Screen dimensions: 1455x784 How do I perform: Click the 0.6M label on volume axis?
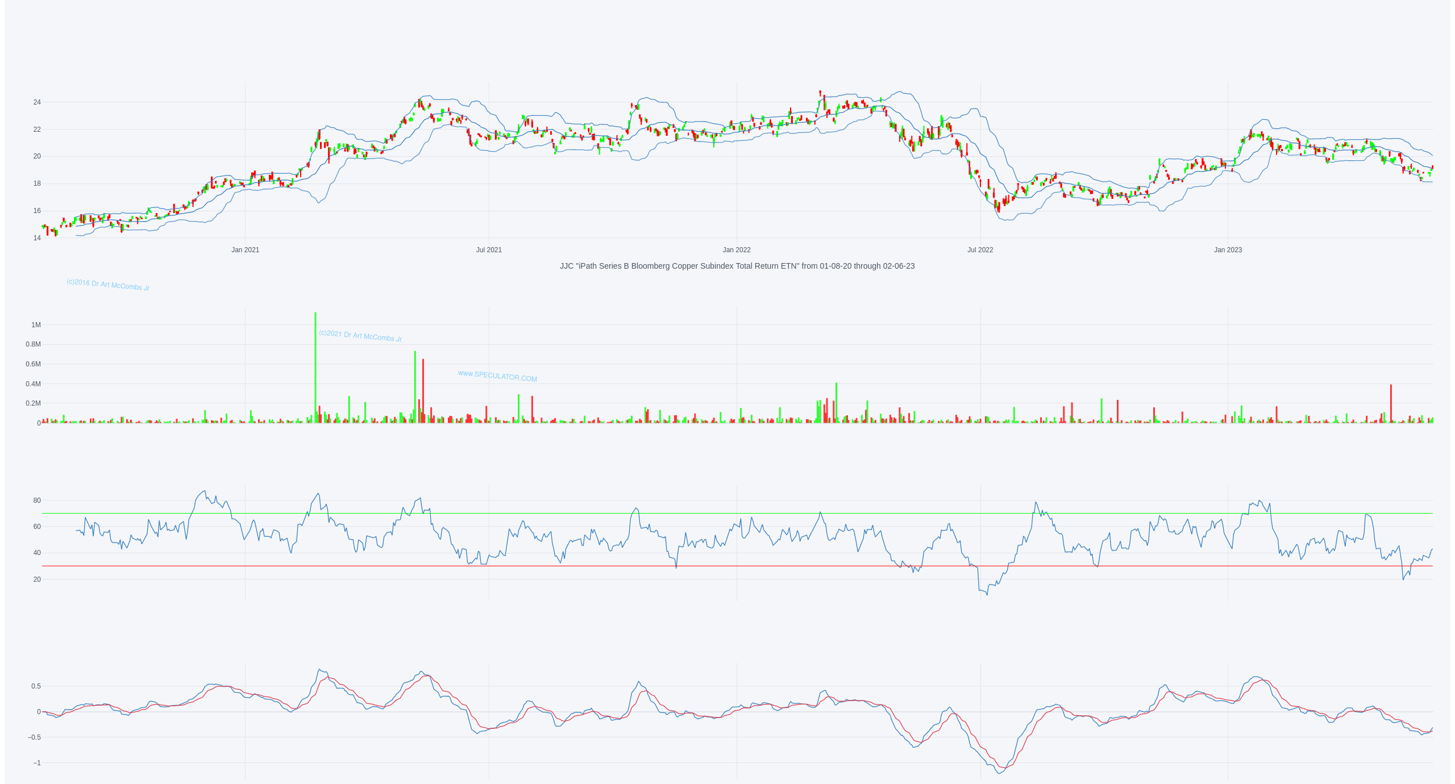[33, 364]
